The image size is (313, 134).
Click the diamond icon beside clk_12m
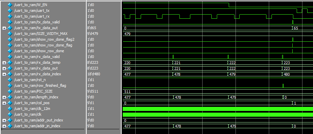(x=10, y=109)
